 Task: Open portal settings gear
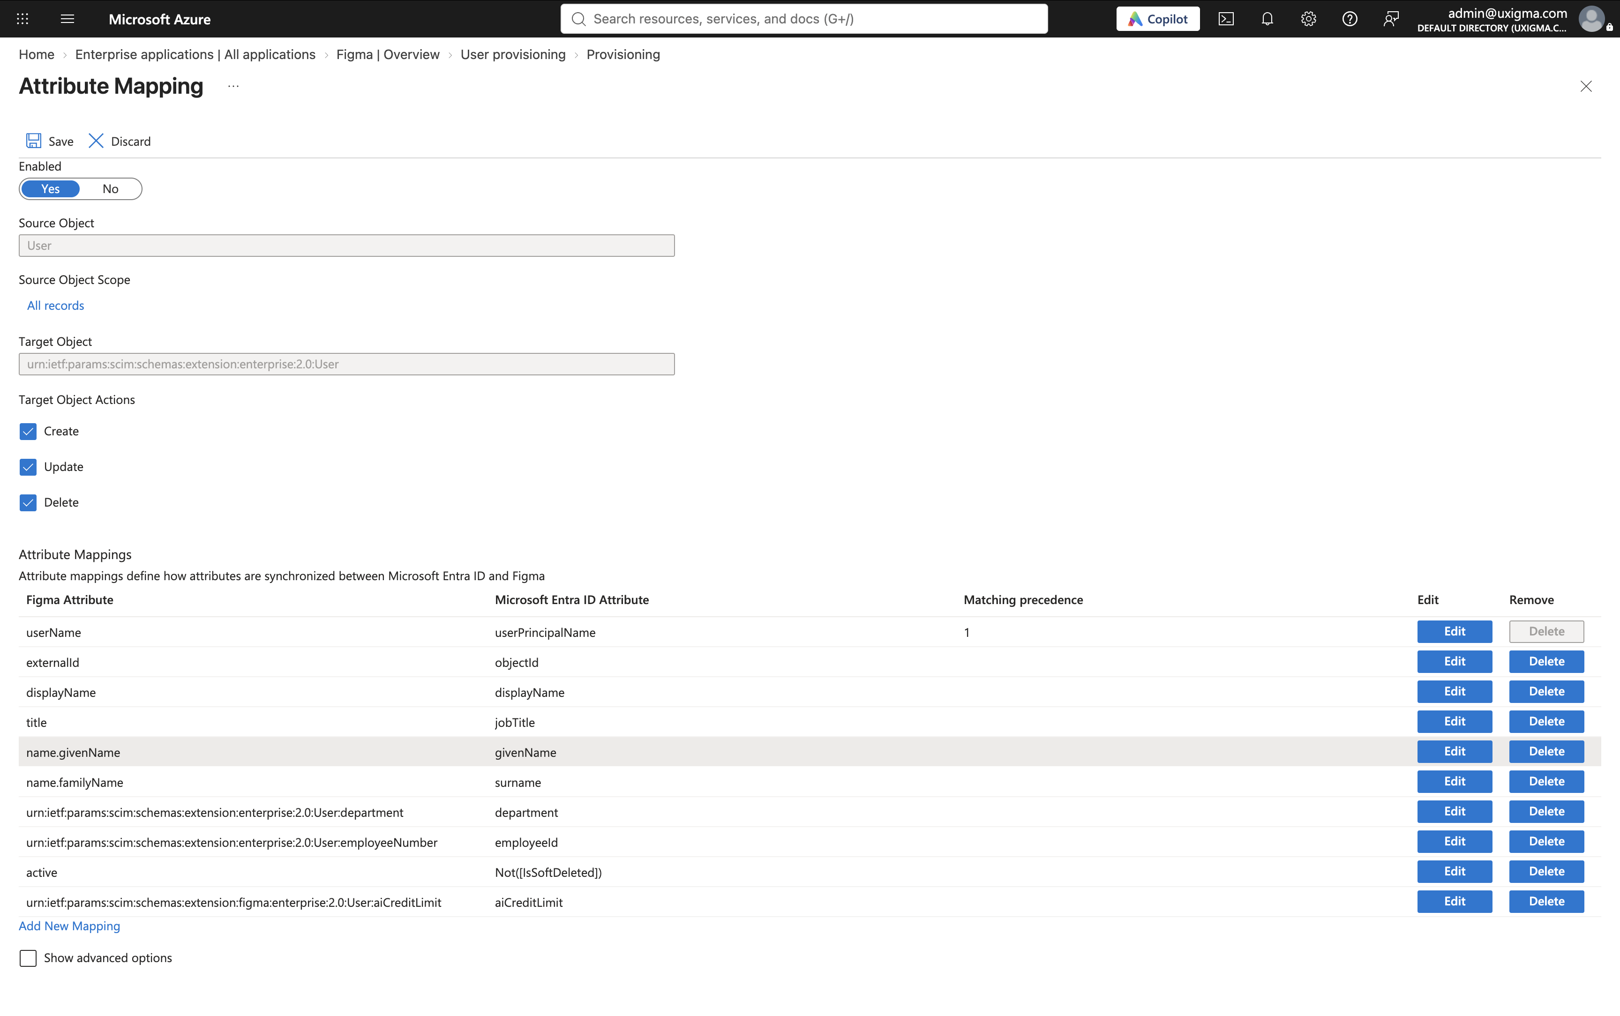click(x=1307, y=19)
